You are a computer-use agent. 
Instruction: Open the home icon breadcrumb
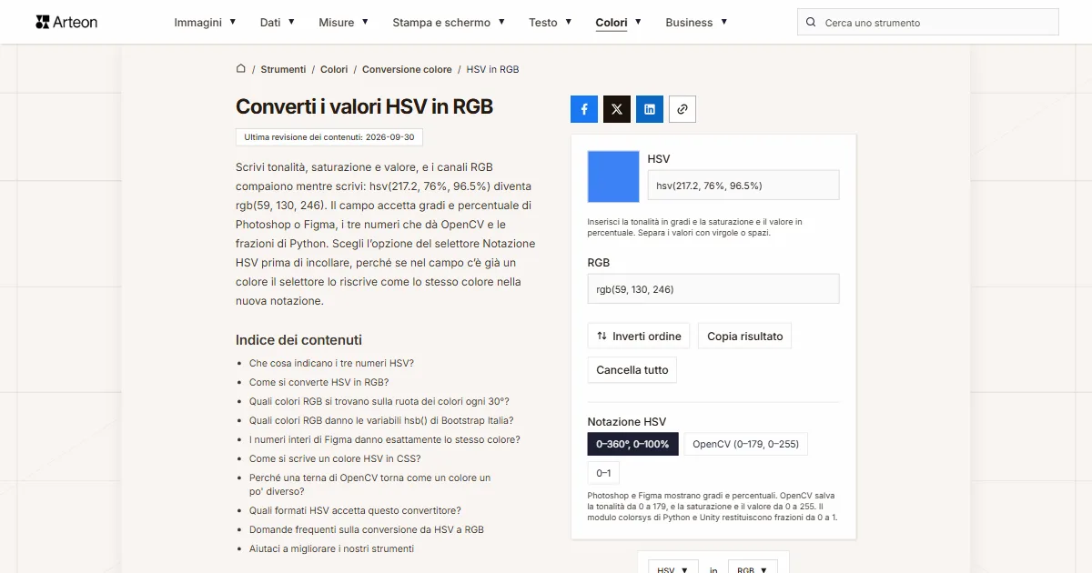click(241, 69)
